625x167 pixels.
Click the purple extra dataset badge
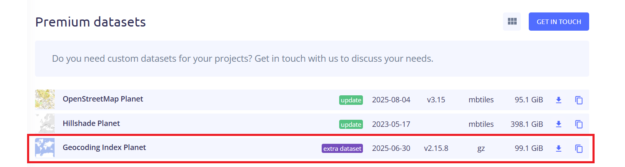click(x=342, y=148)
